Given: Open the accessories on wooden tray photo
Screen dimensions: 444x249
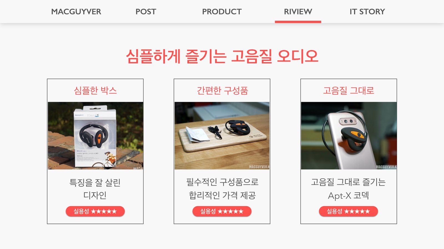Looking at the screenshot, I should coord(222,136).
